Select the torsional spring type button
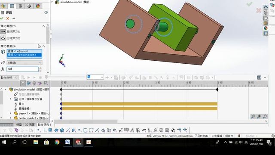The width and height of the screenshot is (275, 155). [x=3, y=38]
